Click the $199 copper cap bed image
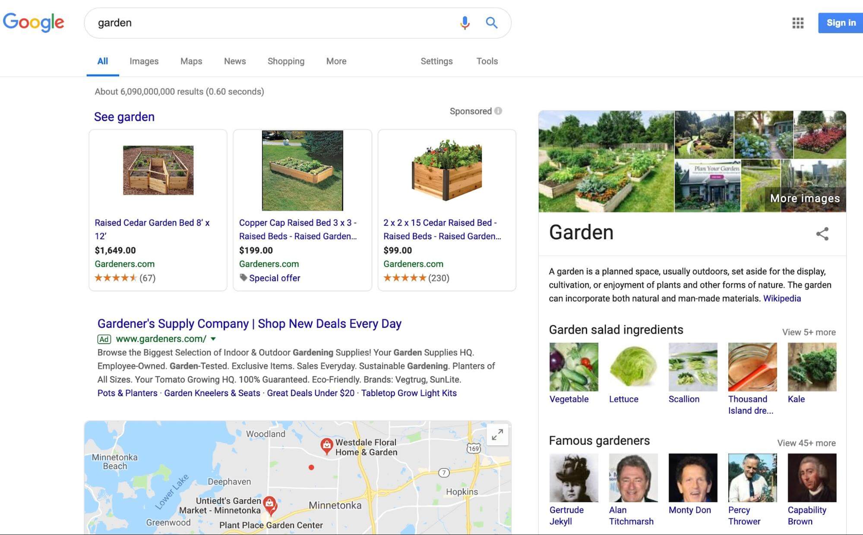 [302, 170]
